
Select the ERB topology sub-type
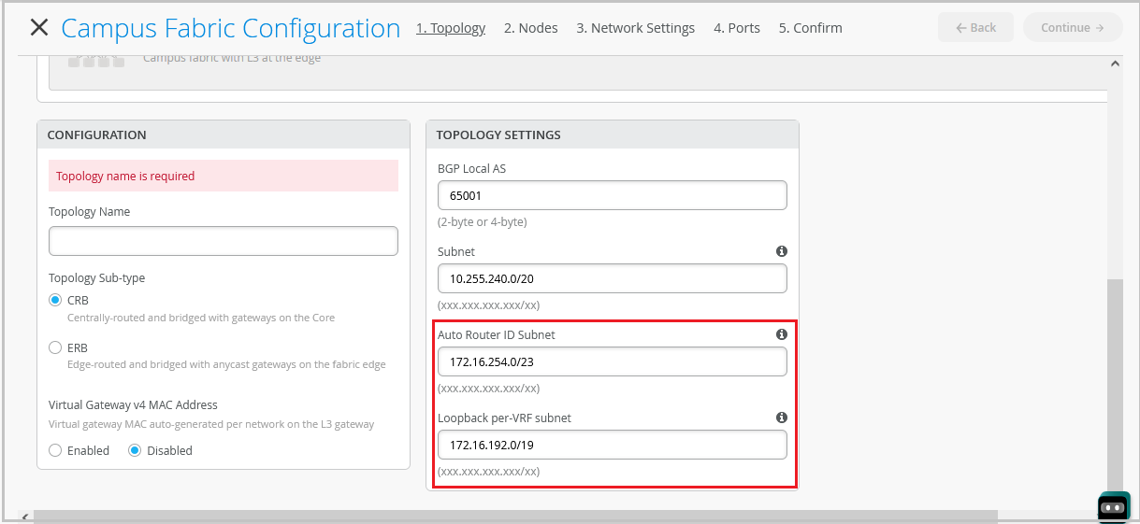[55, 347]
